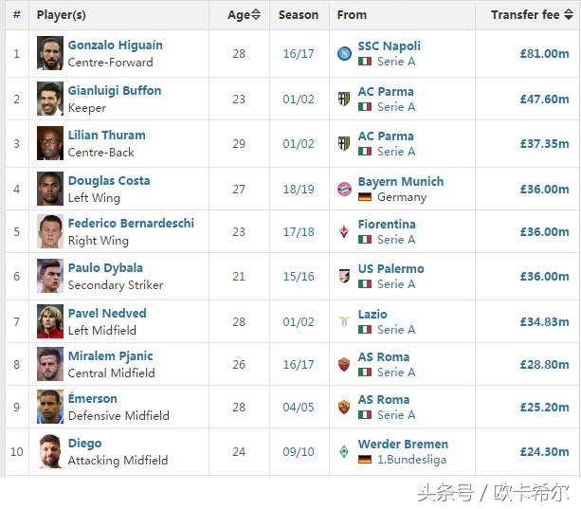Sort the table by Age column arrows

coord(257,15)
